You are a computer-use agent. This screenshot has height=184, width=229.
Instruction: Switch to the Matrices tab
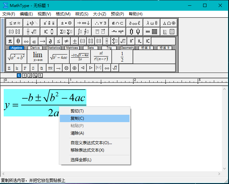[72, 48]
